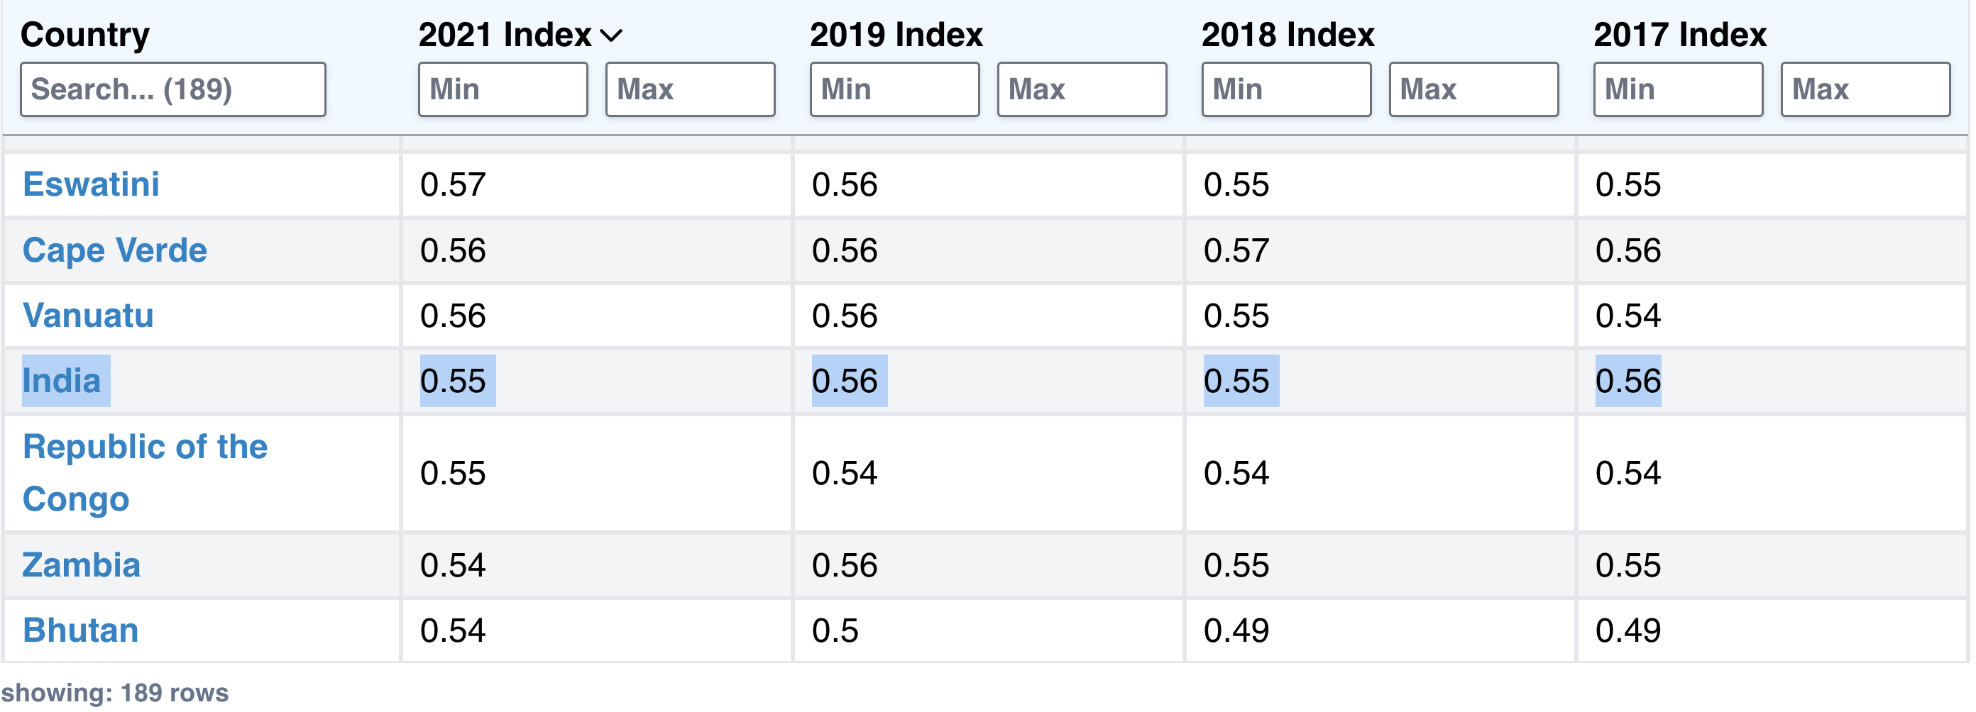The image size is (1976, 712).
Task: Click the 2021 Index sort chevron
Action: (610, 36)
